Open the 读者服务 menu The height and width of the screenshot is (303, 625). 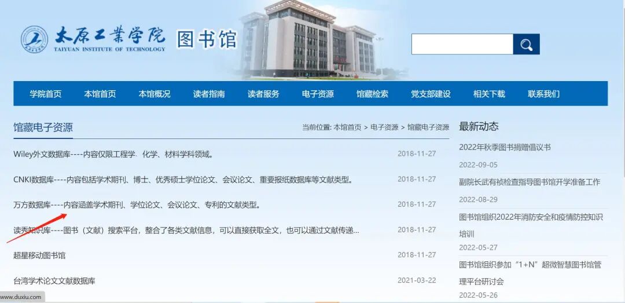click(263, 94)
